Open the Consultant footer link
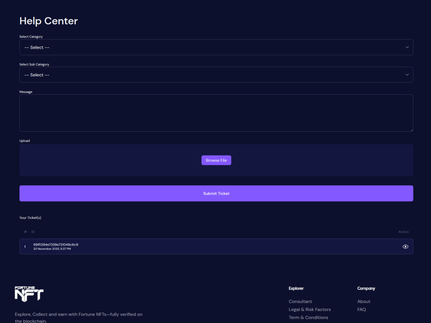 (300, 301)
